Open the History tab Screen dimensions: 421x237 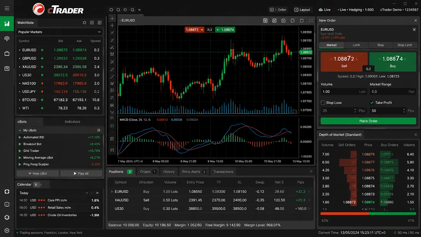[169, 172]
